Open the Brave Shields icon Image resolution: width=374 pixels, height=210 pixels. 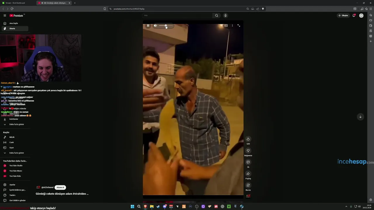click(263, 9)
